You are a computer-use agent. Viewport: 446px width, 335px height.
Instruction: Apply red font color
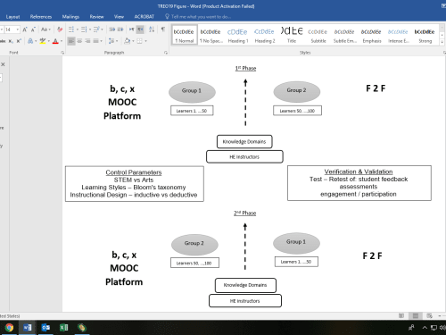(x=55, y=41)
